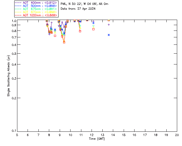Click the 'Time (GMT)' x-axis label

click(97, 139)
